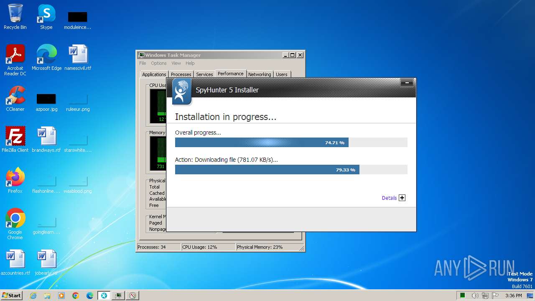Click 'Installation in progress...' heading
The image size is (535, 301).
pos(226,117)
